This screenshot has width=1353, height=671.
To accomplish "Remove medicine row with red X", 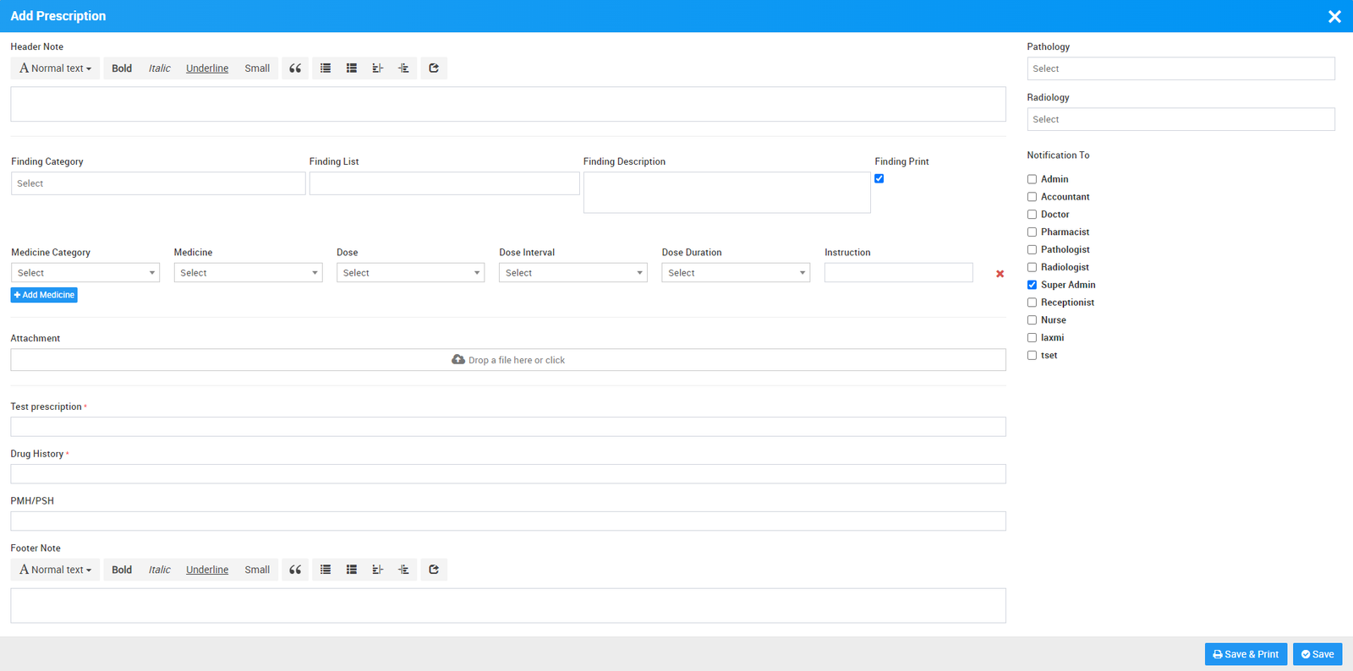I will pyautogui.click(x=1000, y=274).
